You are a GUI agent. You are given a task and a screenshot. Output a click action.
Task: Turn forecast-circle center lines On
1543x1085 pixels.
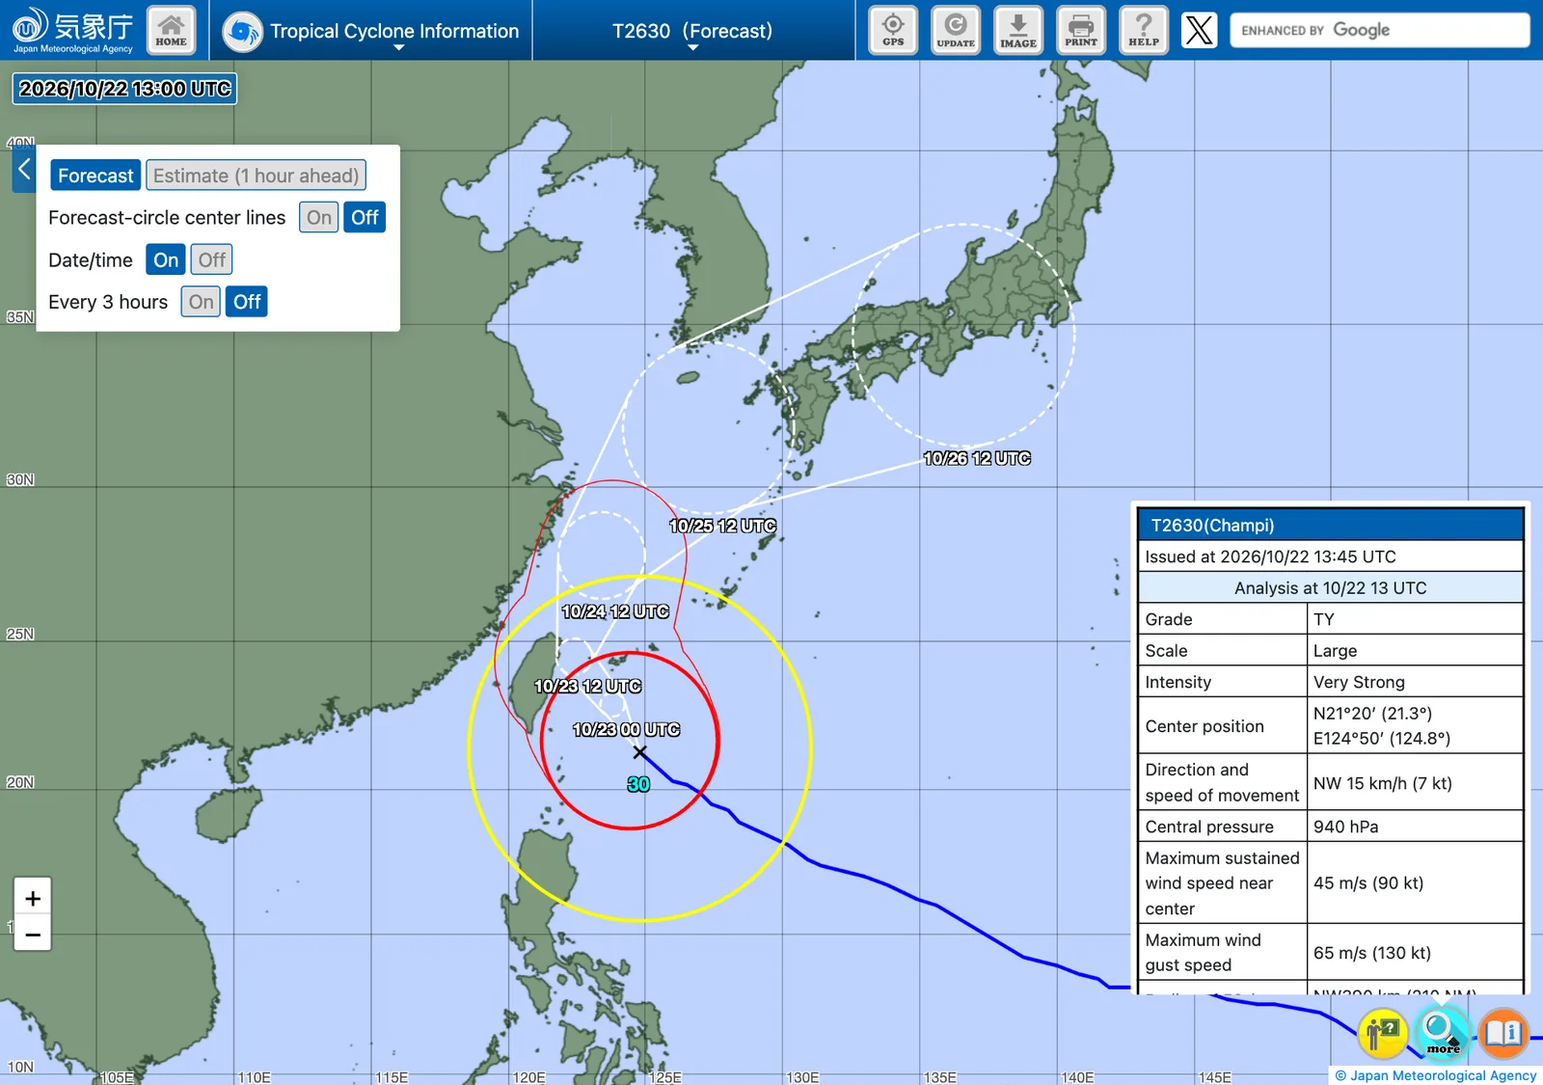click(319, 217)
